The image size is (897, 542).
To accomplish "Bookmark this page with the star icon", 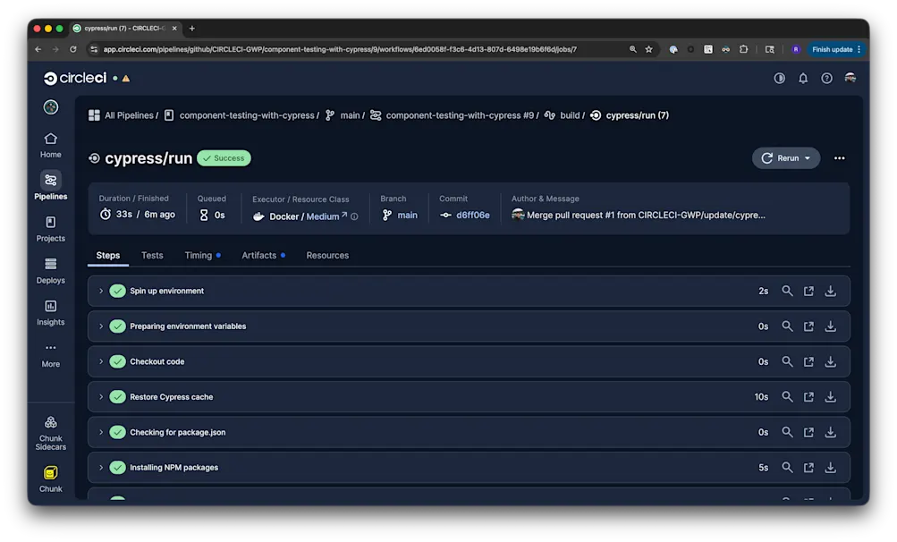I will (648, 49).
